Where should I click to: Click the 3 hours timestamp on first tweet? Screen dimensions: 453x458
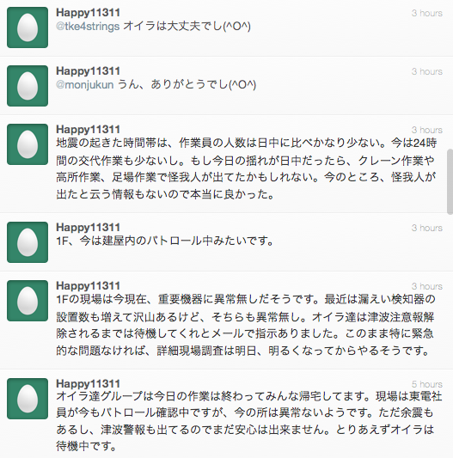point(427,13)
